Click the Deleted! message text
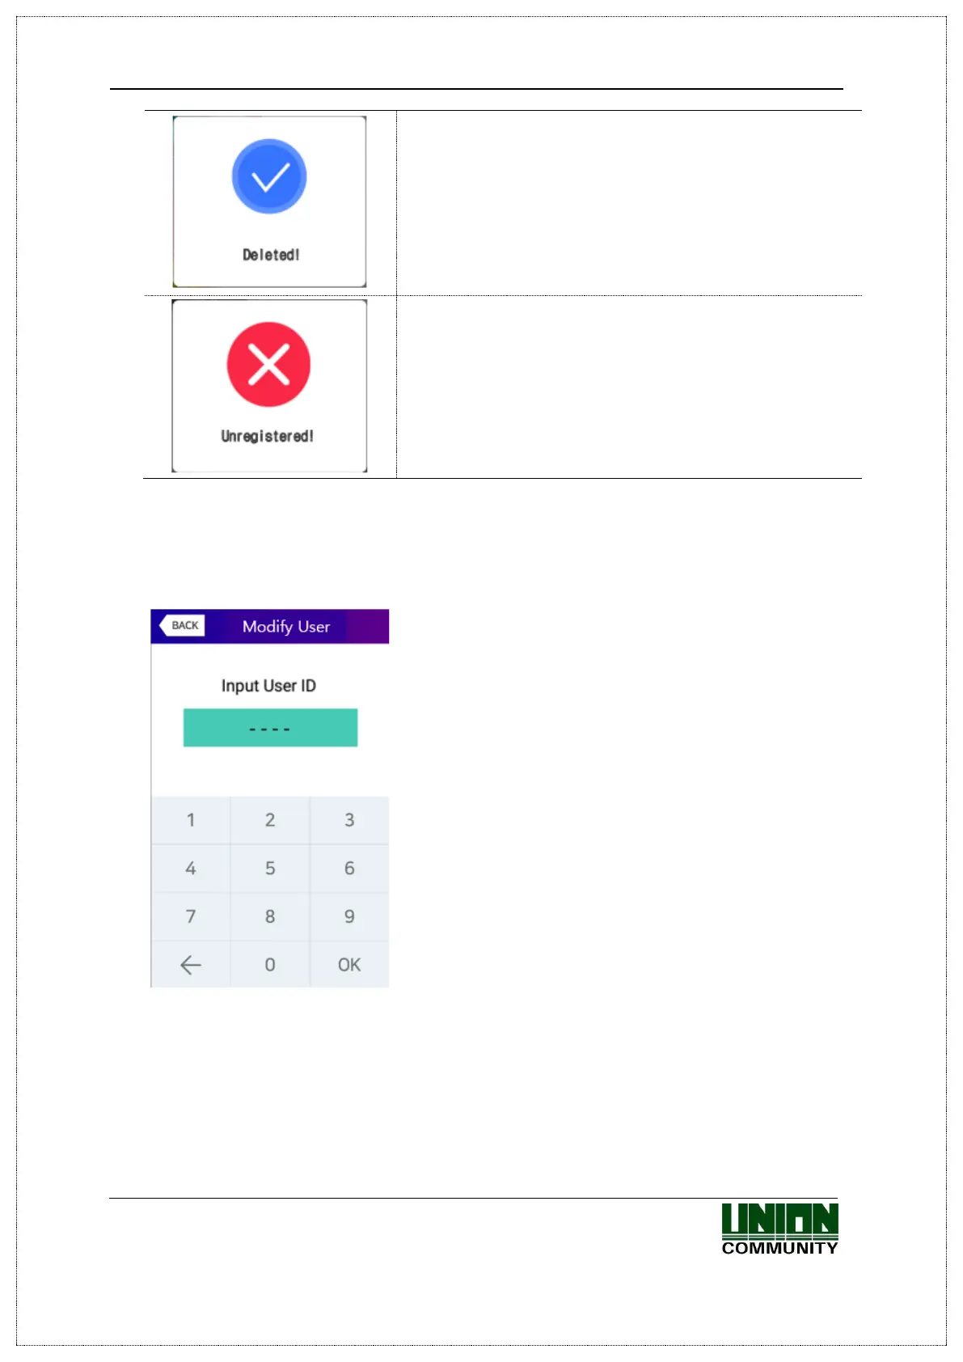 pos(271,255)
